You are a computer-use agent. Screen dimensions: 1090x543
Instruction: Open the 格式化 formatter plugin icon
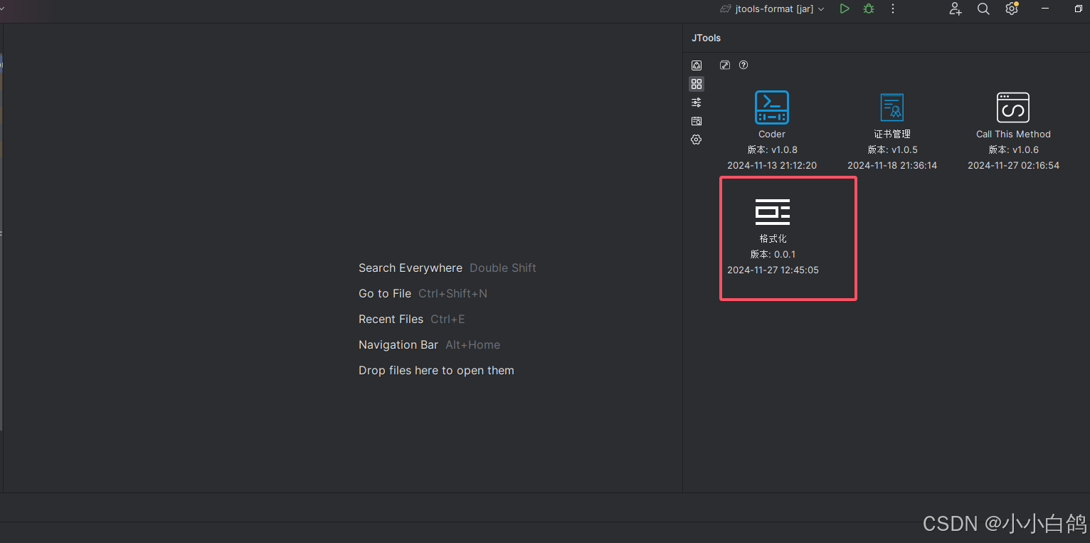click(773, 212)
